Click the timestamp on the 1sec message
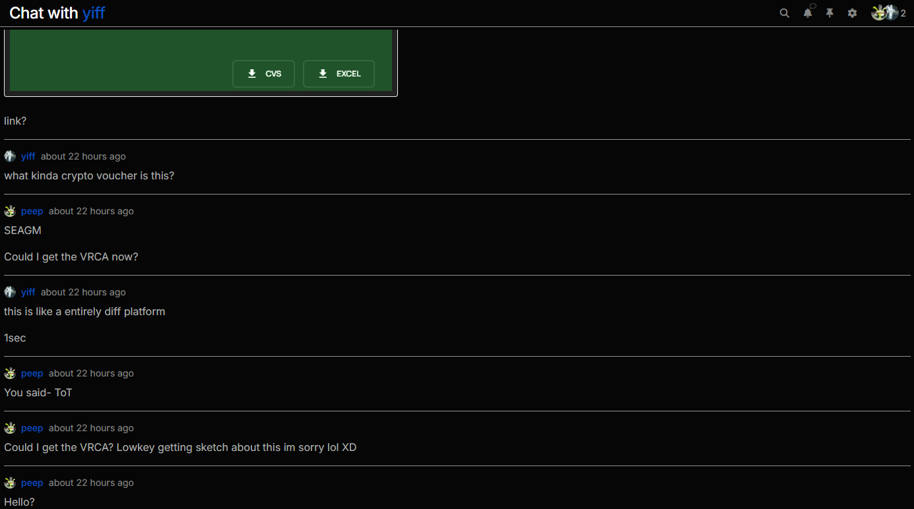Viewport: 914px width, 509px height. (83, 292)
